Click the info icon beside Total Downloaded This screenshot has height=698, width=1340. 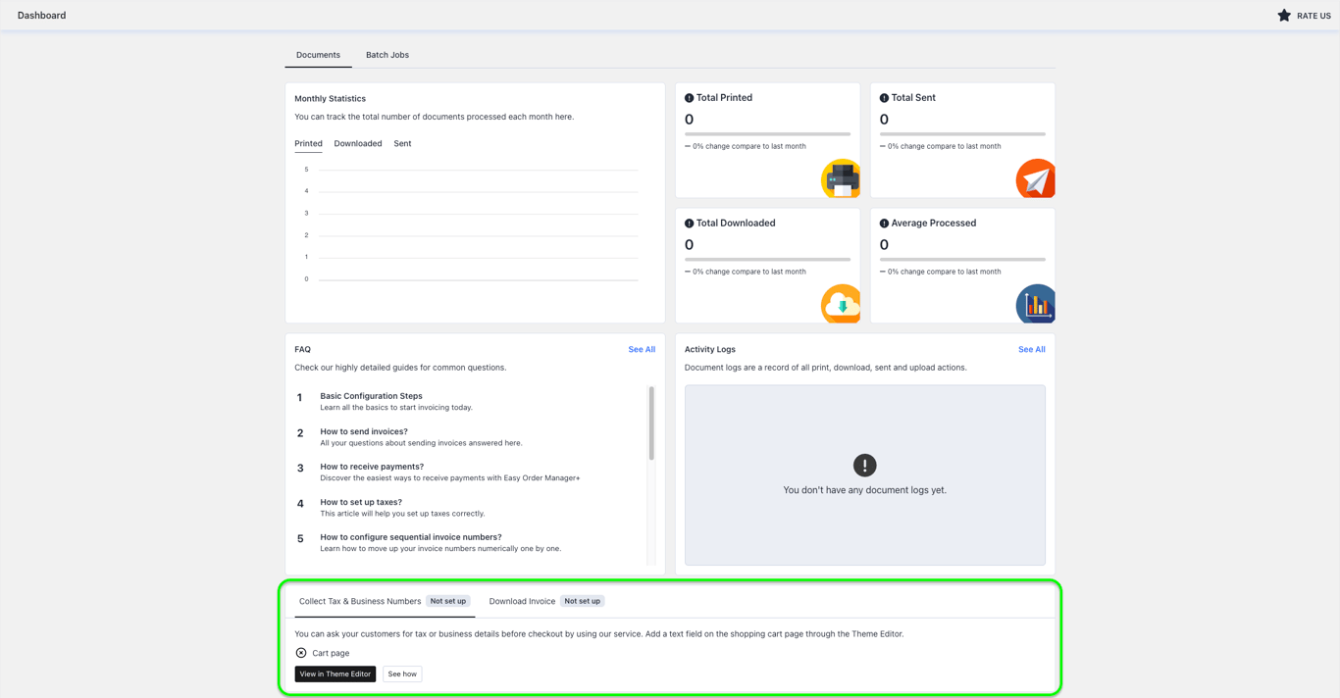pyautogui.click(x=689, y=224)
